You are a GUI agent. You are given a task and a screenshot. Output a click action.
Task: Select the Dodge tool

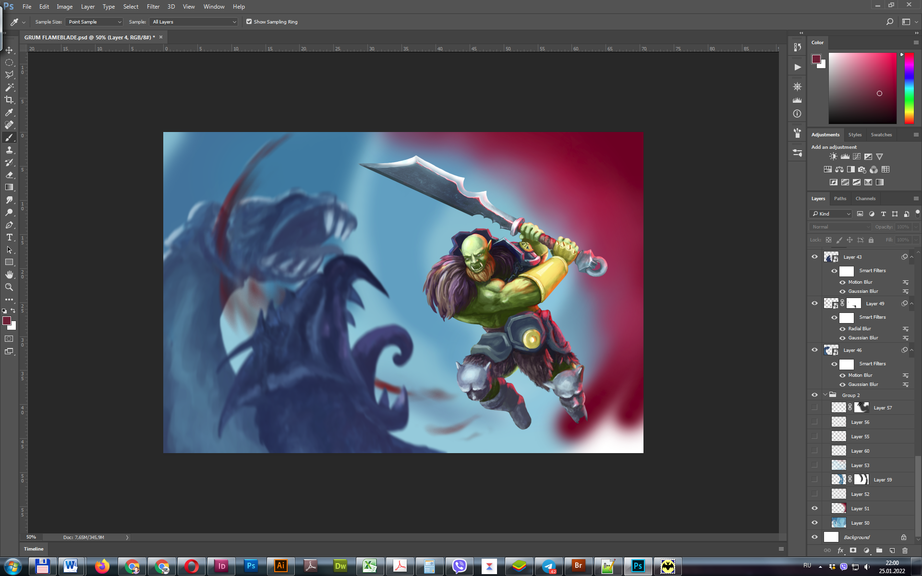(x=9, y=212)
